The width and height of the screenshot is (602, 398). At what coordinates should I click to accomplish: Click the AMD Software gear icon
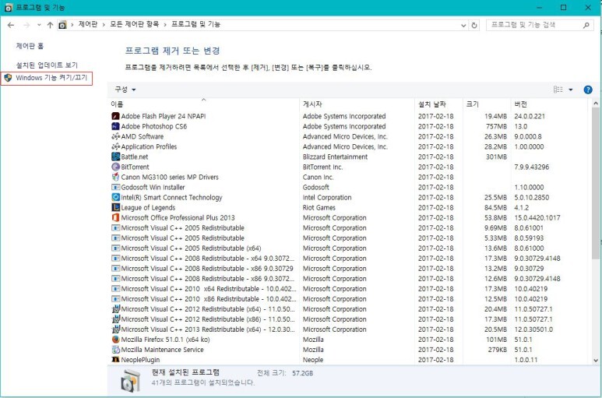(115, 136)
